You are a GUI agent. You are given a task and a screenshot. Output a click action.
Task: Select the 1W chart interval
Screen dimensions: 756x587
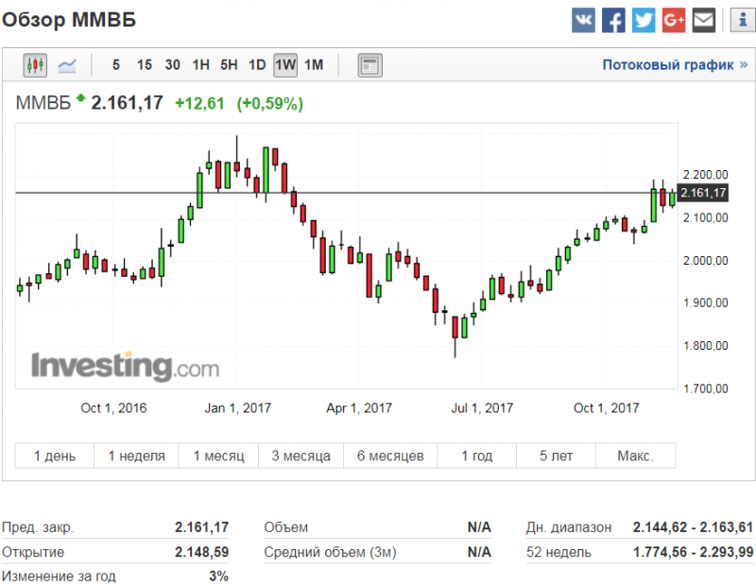(285, 65)
